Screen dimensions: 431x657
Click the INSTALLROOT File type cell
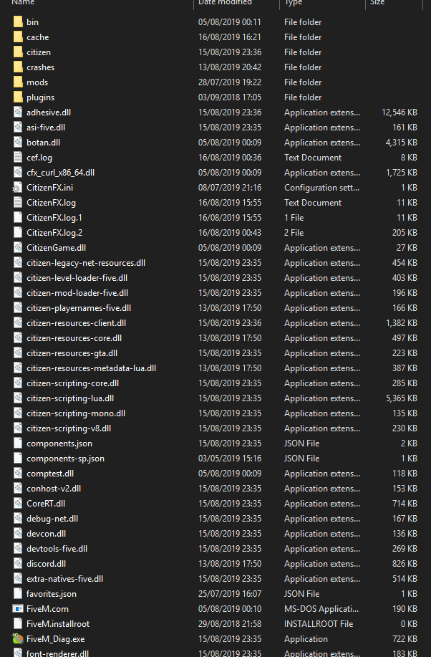(x=319, y=624)
